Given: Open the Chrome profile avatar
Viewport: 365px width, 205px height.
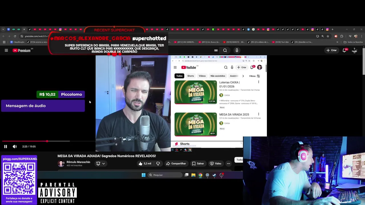Looking at the screenshot, I should tap(356, 36).
